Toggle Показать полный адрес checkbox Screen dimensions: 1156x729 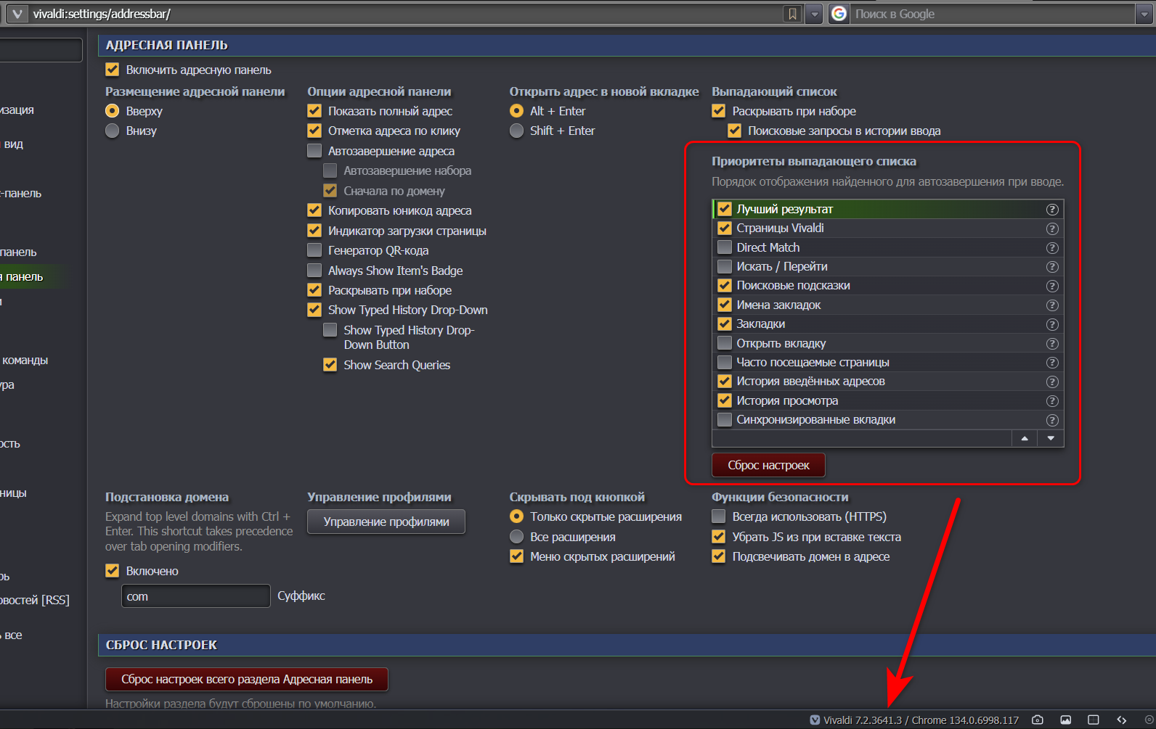coord(314,111)
